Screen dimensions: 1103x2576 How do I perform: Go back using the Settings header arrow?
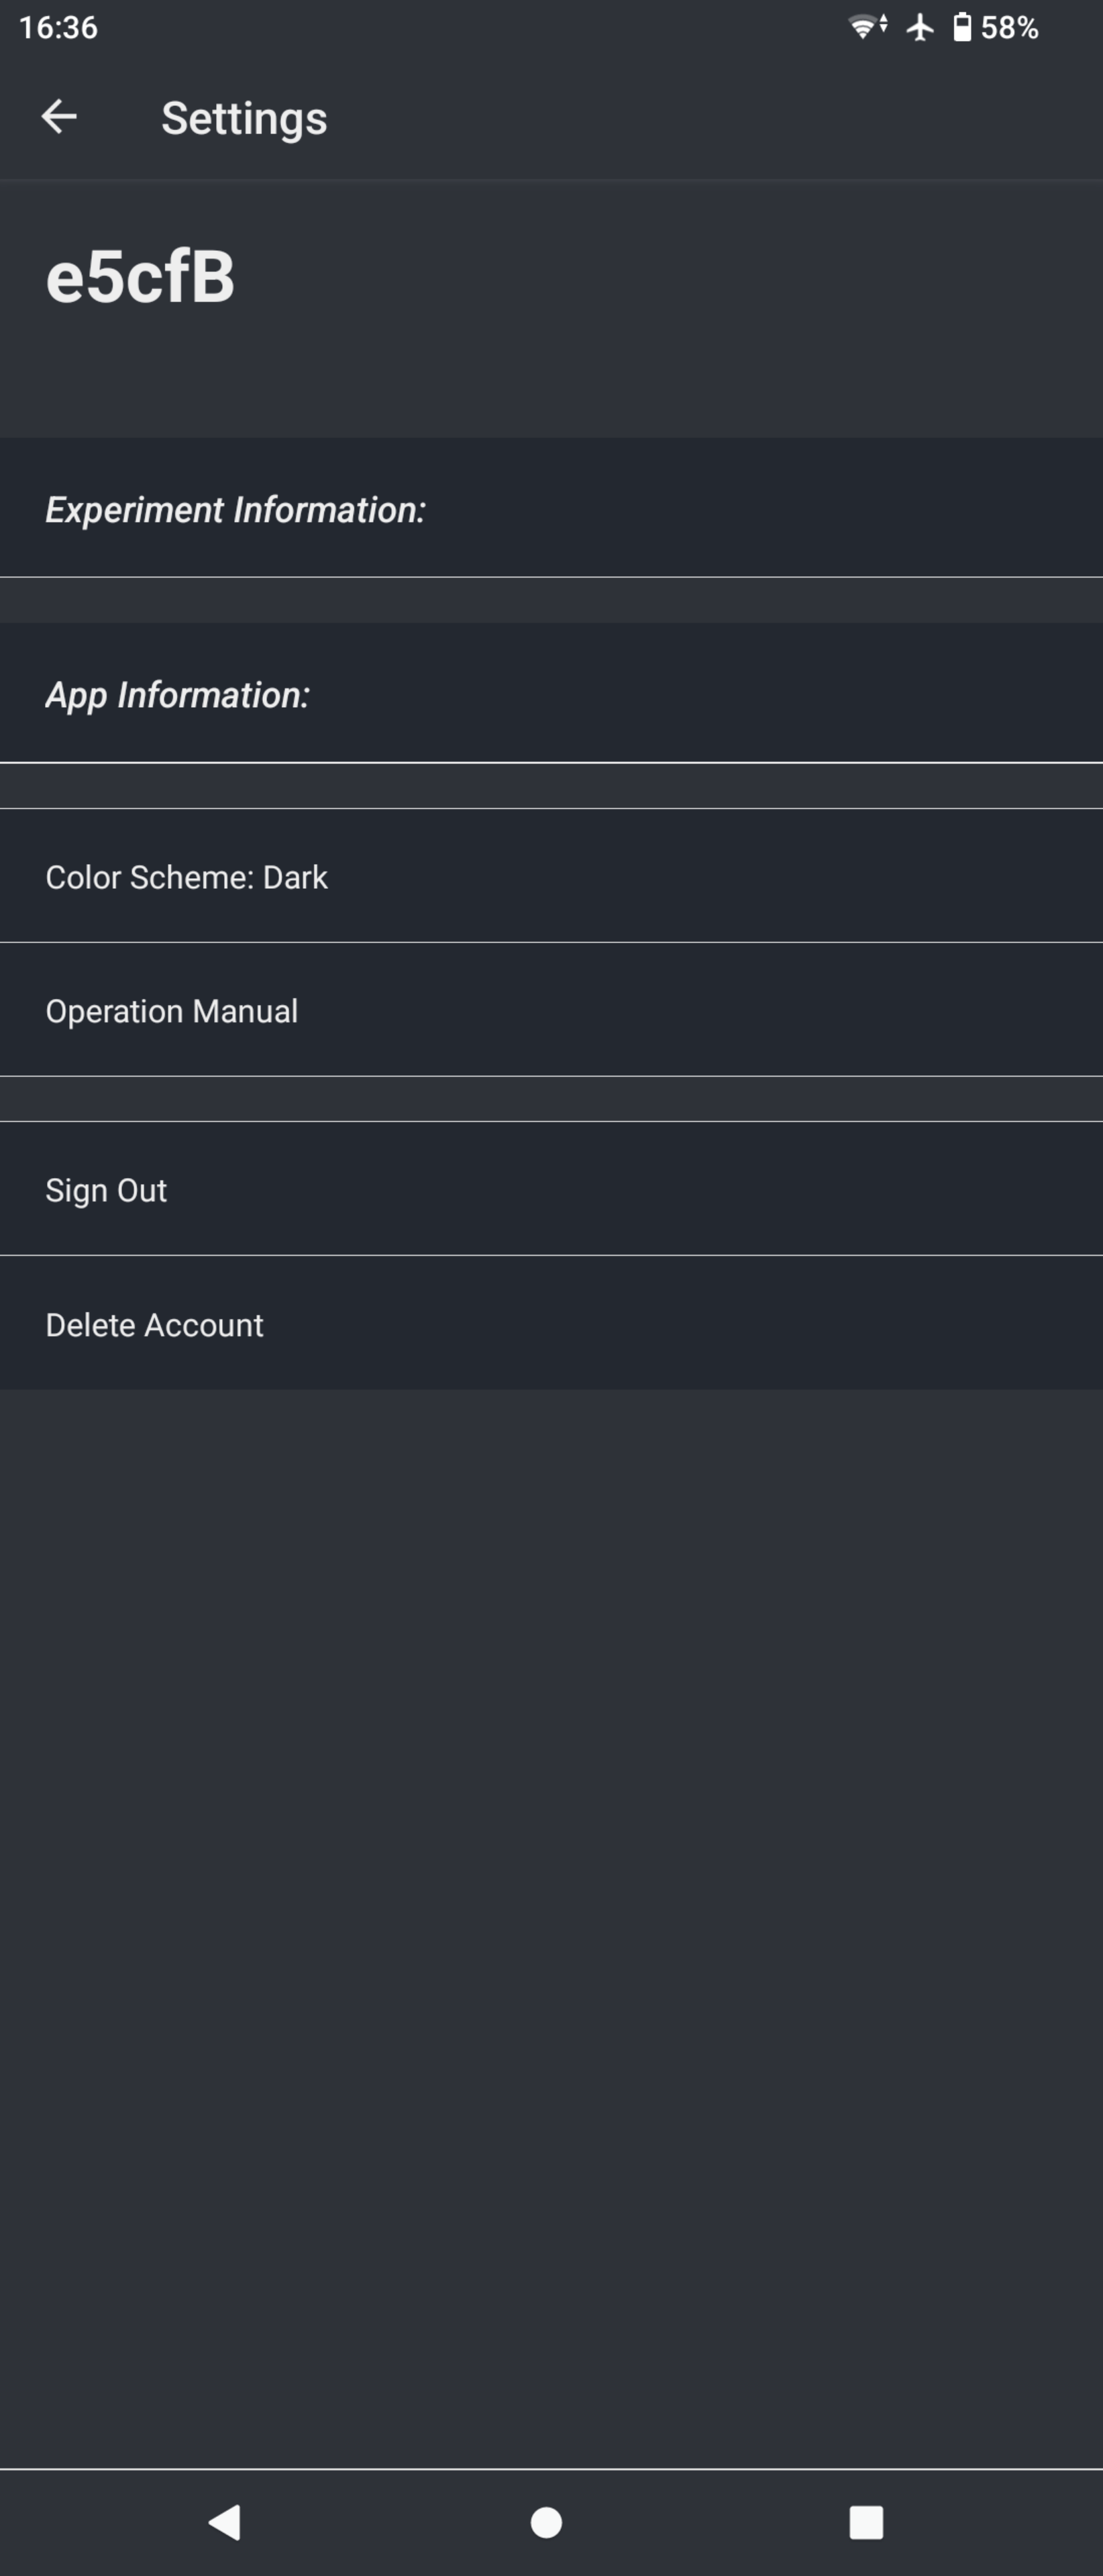59,117
